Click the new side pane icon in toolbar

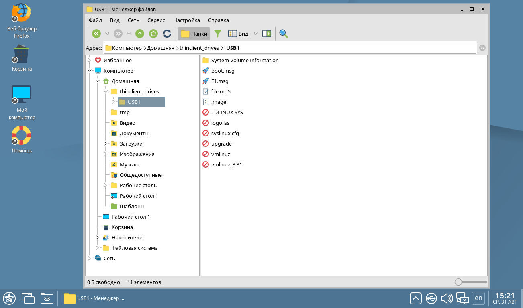[266, 34]
